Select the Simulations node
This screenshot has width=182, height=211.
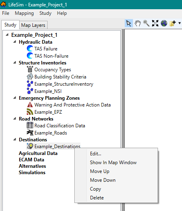(32, 173)
